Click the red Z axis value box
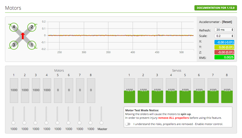Screen dimensions: 242x138 click(x=224, y=52)
